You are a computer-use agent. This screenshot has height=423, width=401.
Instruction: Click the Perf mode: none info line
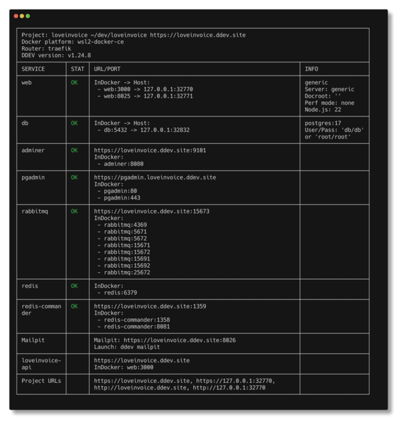pos(329,103)
